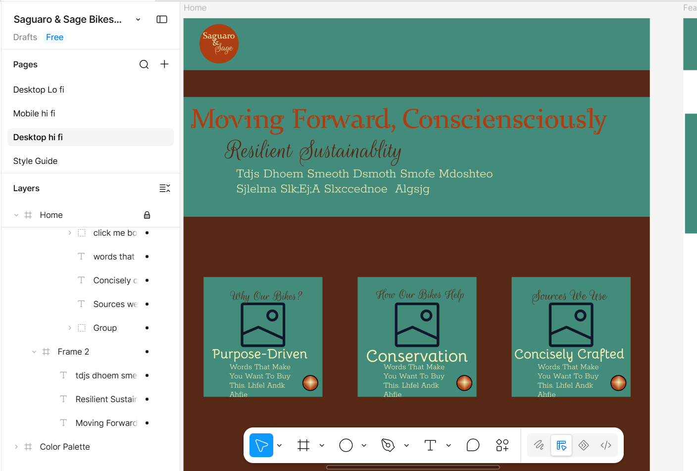Switch to Design mode
Image resolution: width=697 pixels, height=471 pixels.
(561, 445)
